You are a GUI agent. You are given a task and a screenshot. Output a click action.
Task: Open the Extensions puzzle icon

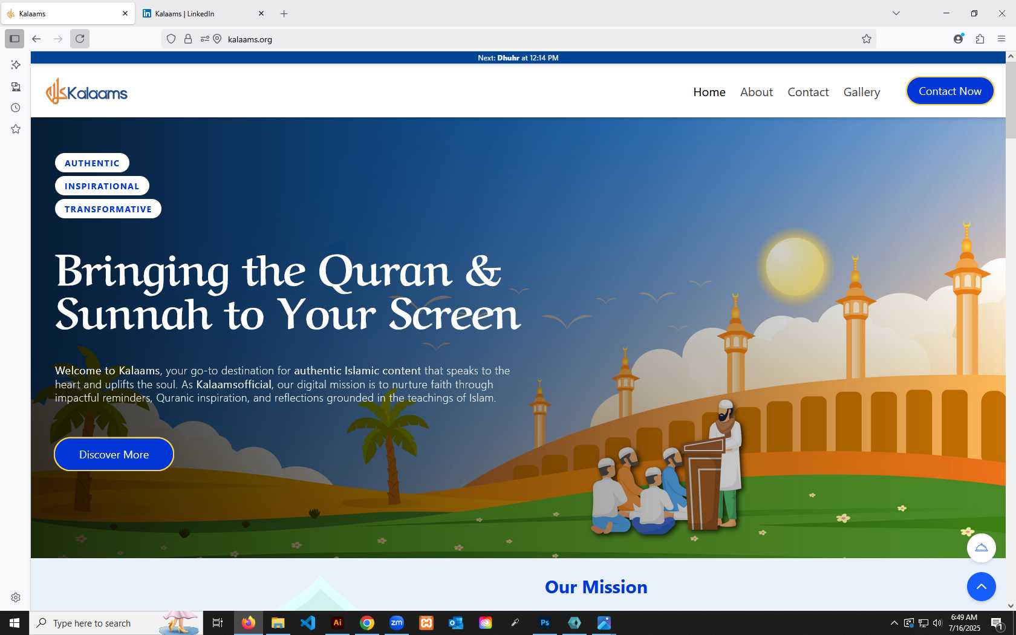pos(980,39)
